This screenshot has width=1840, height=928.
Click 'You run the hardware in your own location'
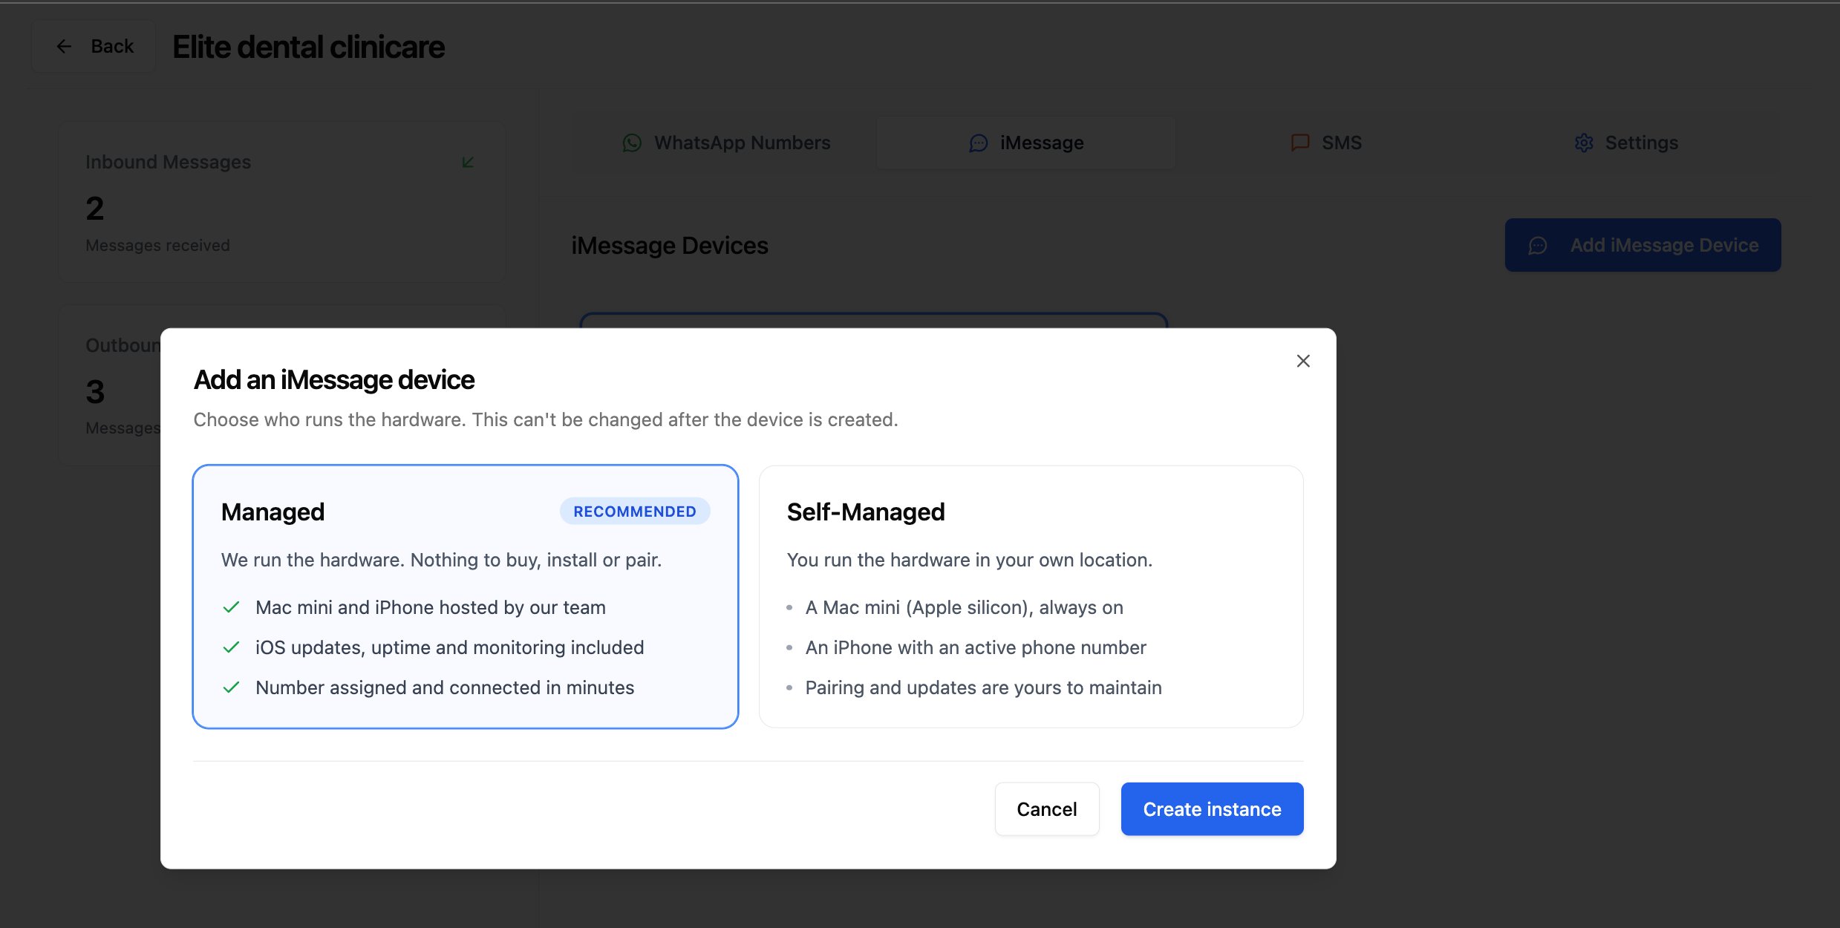pos(969,560)
